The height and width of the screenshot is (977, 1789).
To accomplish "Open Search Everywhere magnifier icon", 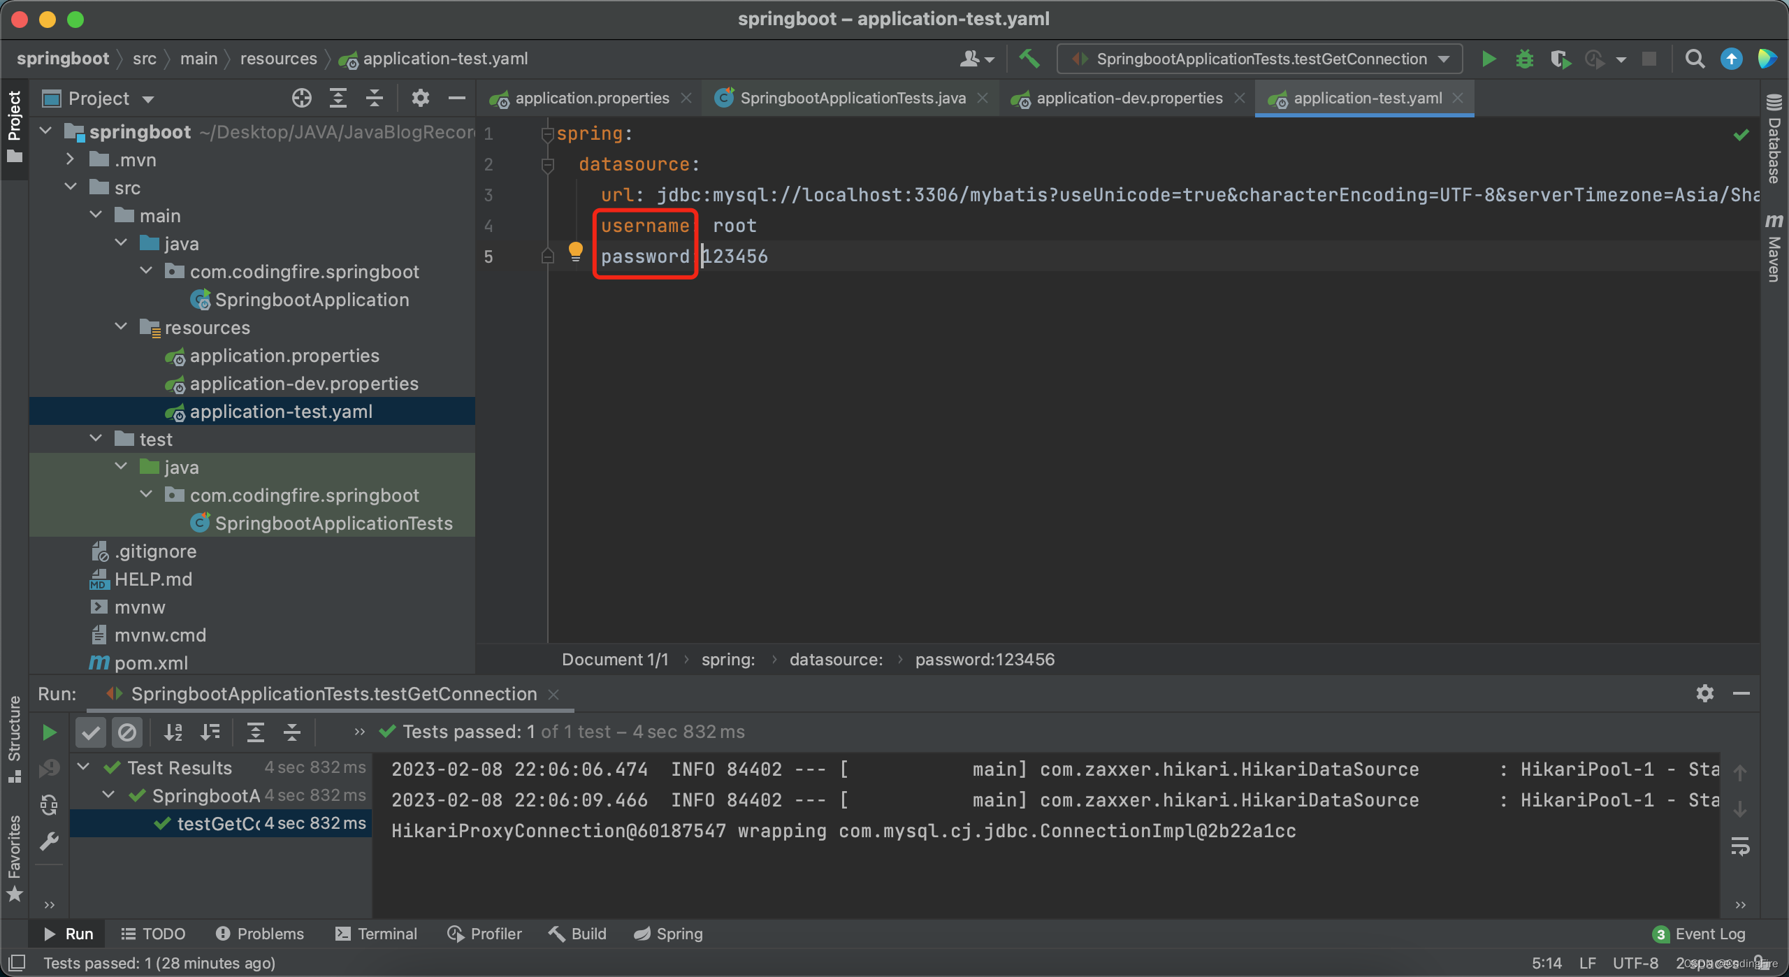I will tap(1695, 59).
